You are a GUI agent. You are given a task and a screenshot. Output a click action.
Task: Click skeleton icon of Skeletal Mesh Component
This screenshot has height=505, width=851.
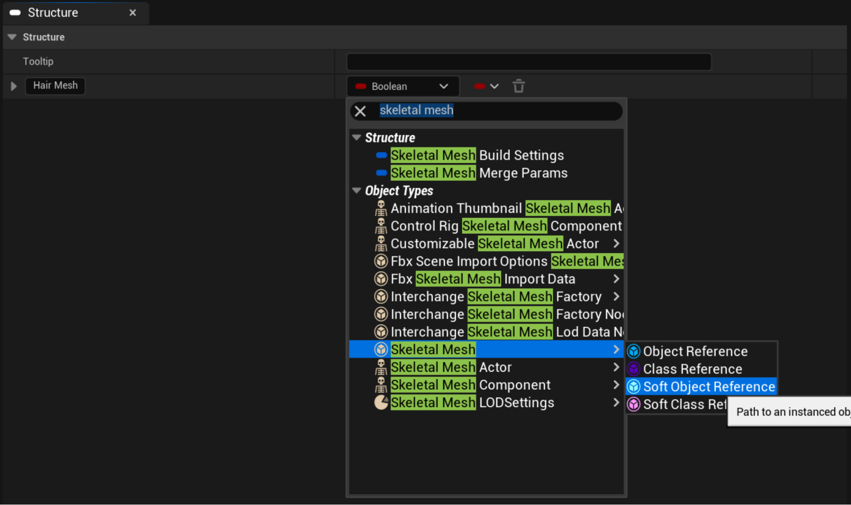coord(381,385)
